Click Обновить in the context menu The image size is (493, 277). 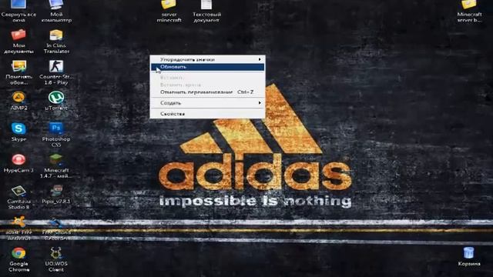pyautogui.click(x=207, y=67)
